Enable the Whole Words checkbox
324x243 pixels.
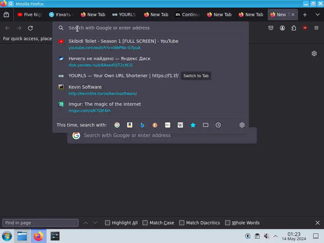[227, 223]
